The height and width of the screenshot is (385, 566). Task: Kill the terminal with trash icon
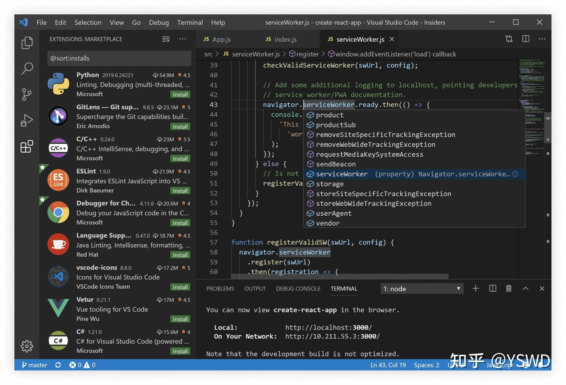[509, 289]
